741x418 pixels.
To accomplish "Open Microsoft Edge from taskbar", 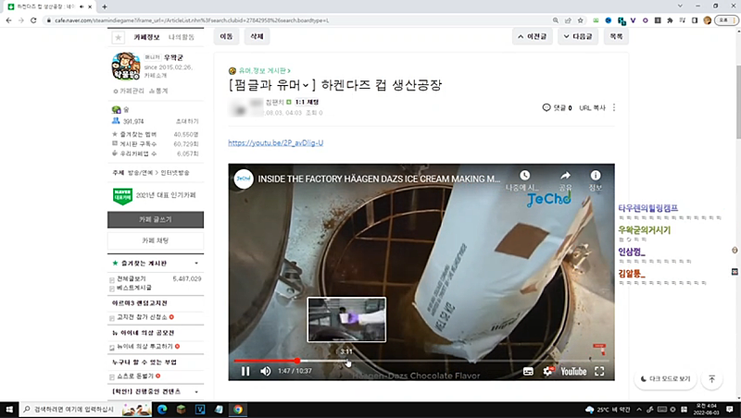I will pyautogui.click(x=162, y=410).
